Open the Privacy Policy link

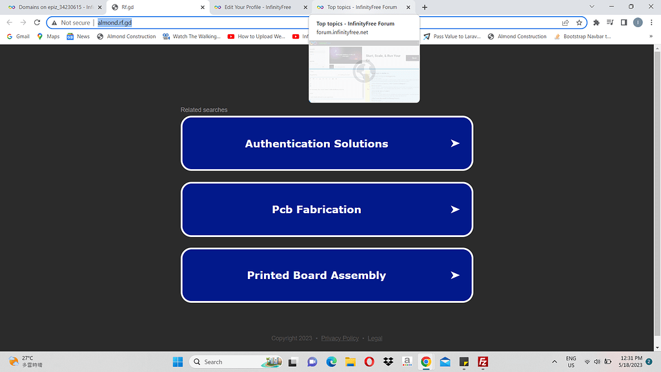340,338
